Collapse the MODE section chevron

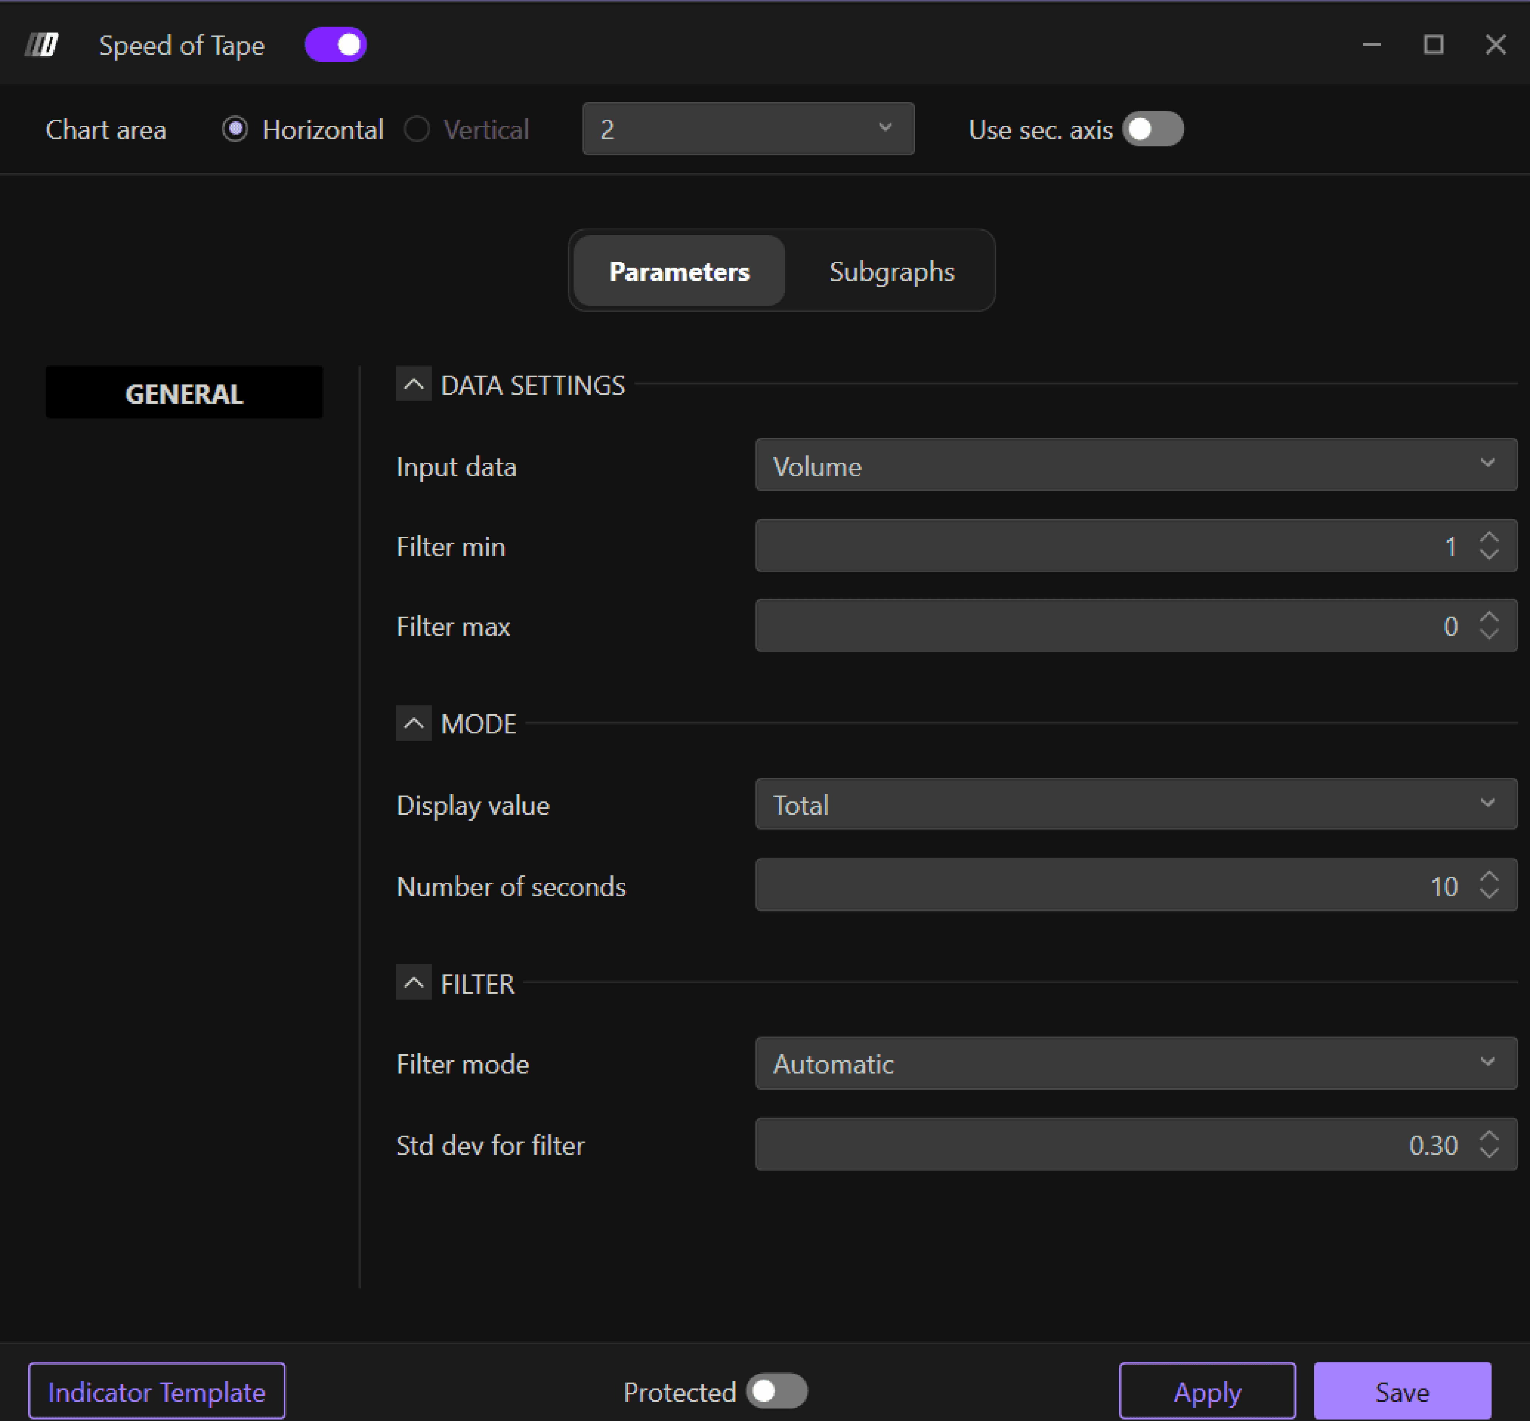tap(413, 723)
